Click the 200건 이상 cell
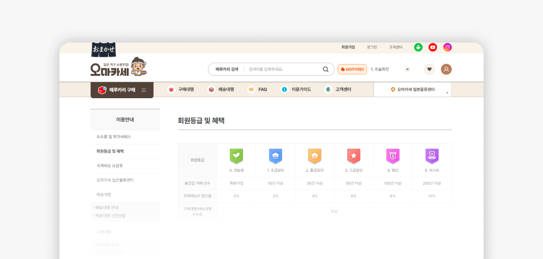The height and width of the screenshot is (259, 543). [432, 183]
